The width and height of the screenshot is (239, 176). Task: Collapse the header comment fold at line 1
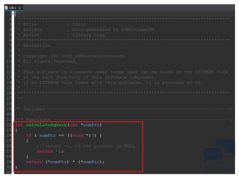click(x=13, y=14)
